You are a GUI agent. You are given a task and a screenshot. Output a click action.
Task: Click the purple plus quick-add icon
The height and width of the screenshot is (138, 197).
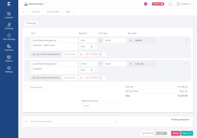[x=145, y=4]
